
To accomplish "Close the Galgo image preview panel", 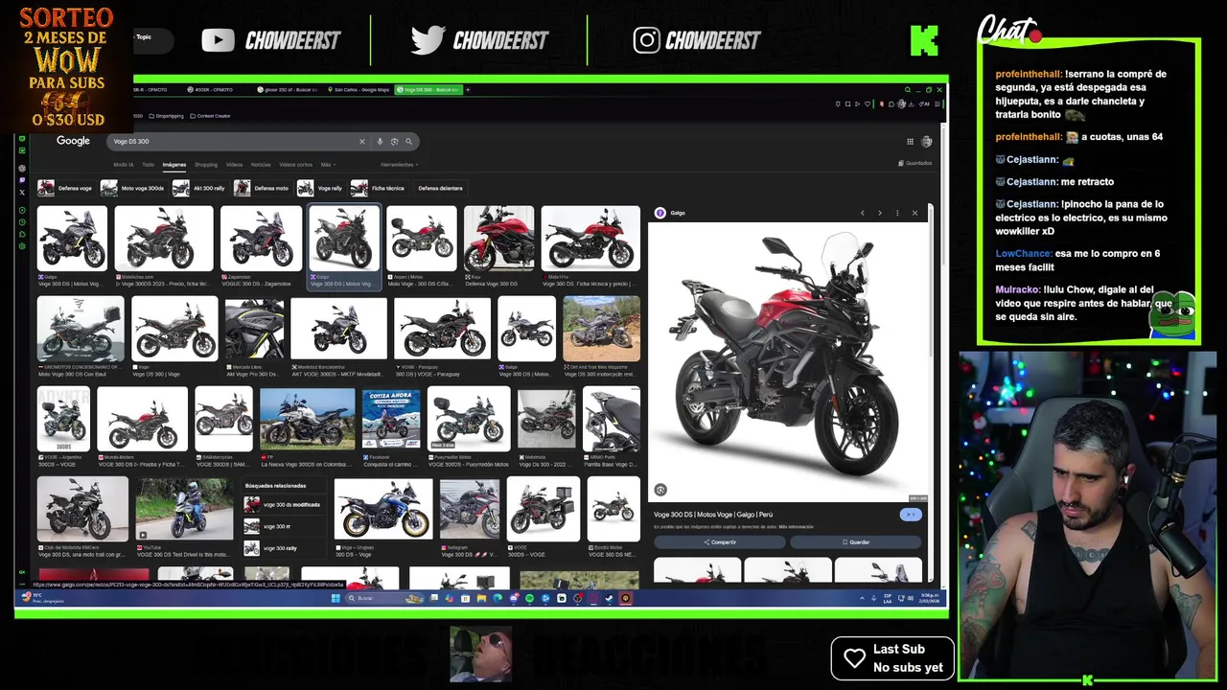I will [914, 213].
